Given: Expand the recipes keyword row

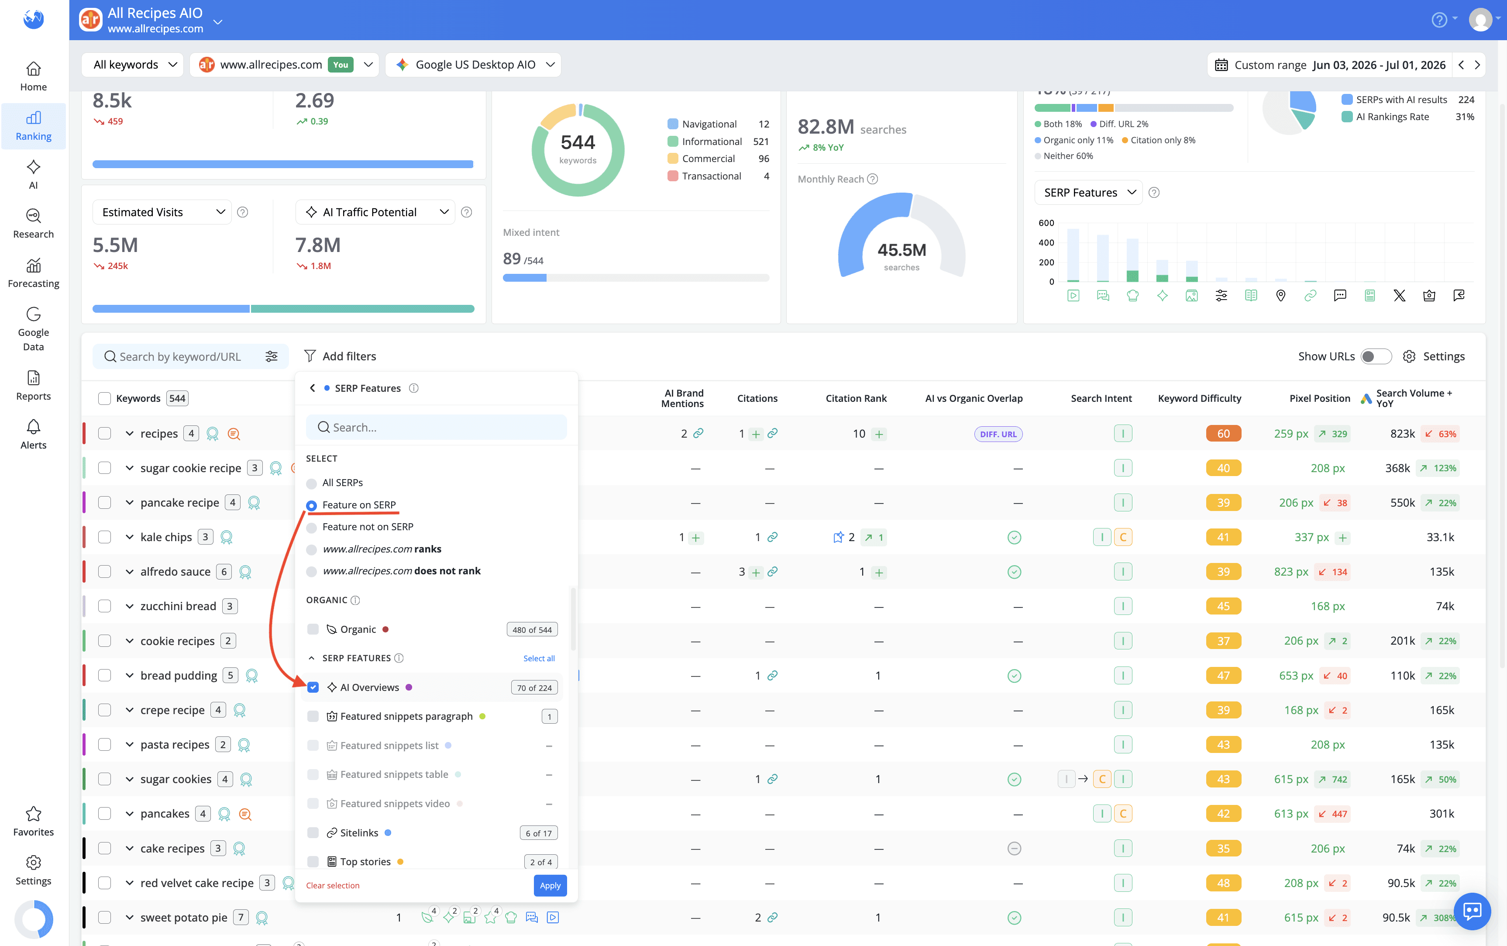Looking at the screenshot, I should pos(129,434).
